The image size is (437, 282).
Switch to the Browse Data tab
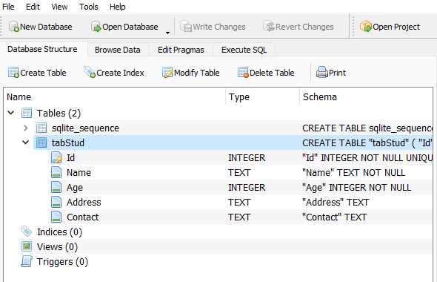click(x=118, y=50)
